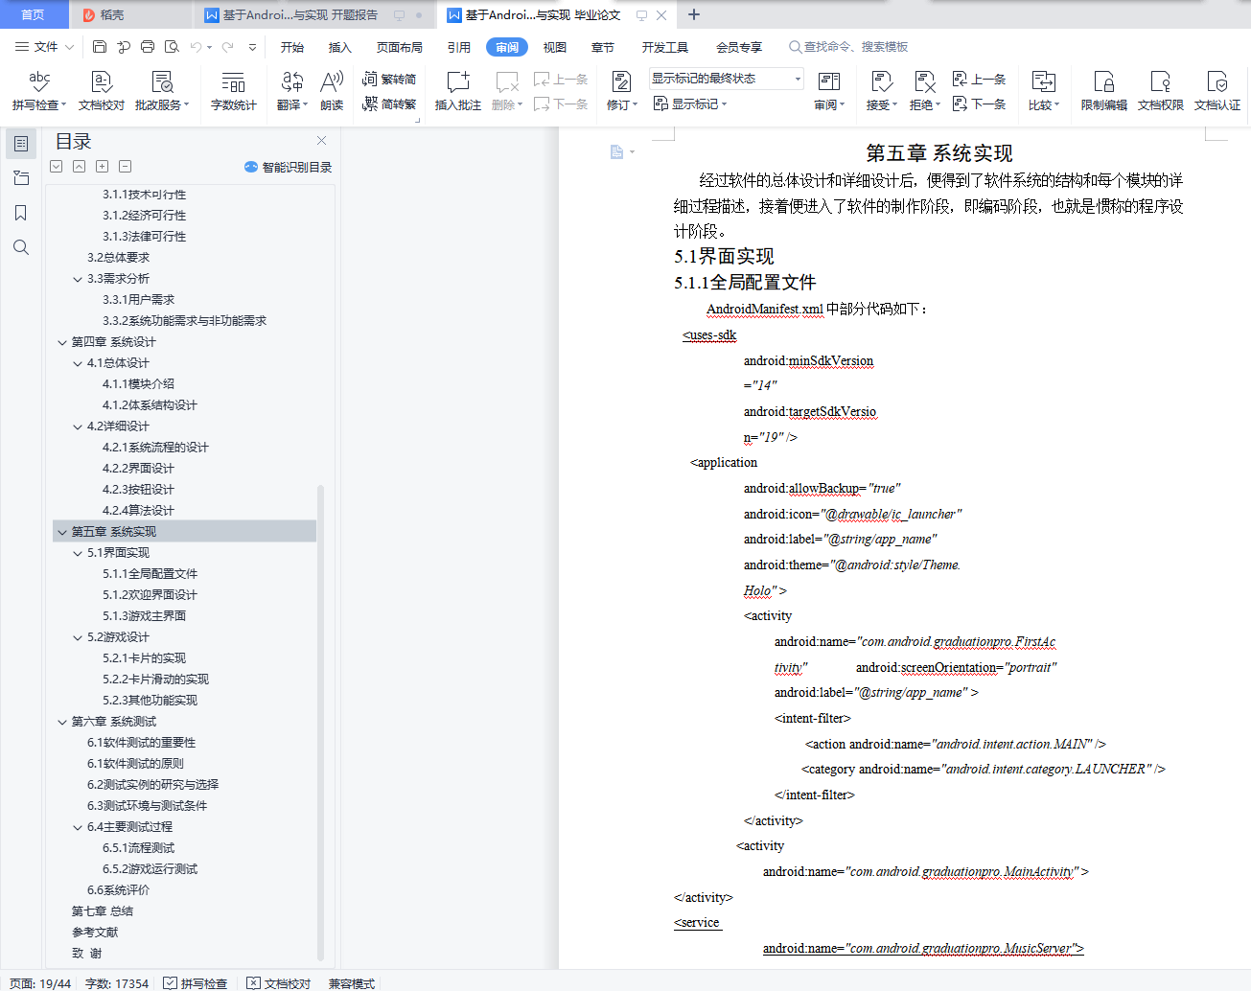
Task: Start 朗读 read aloud
Action: [332, 91]
